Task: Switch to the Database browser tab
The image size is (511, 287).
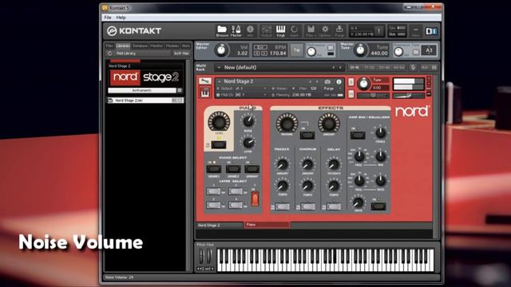Action: click(140, 46)
